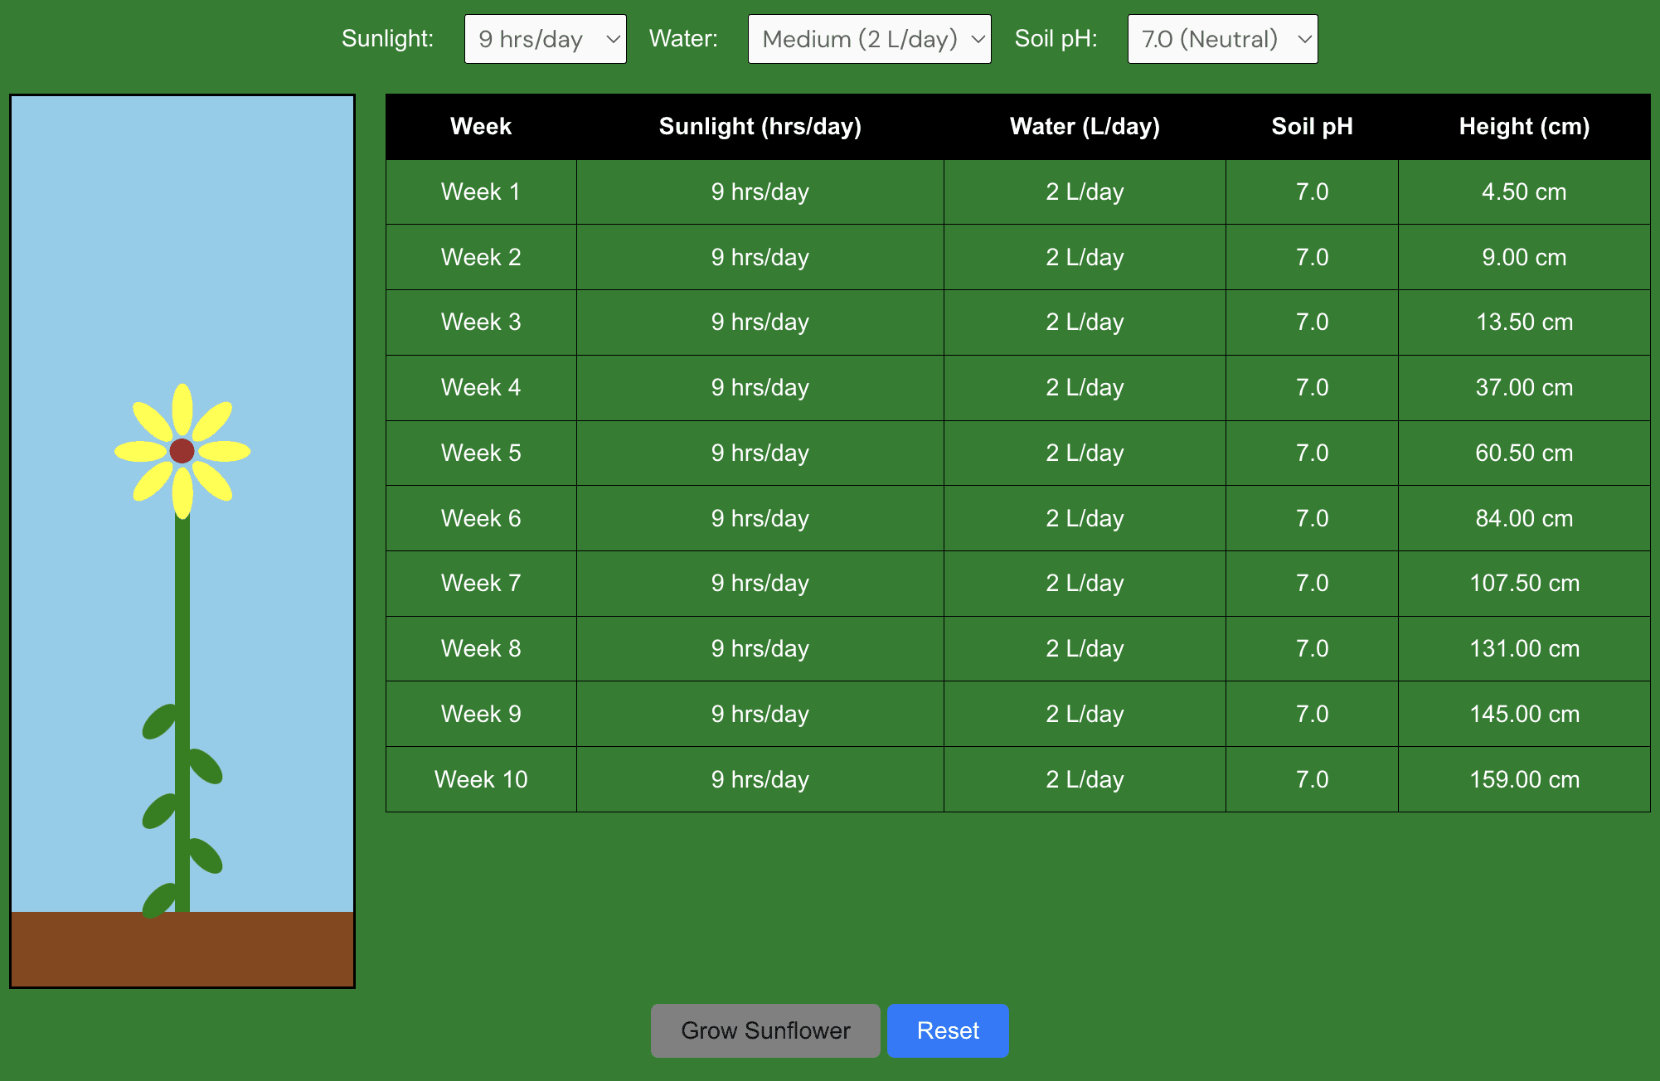1660x1081 pixels.
Task: Click the Soil pH column header
Action: pos(1312,126)
